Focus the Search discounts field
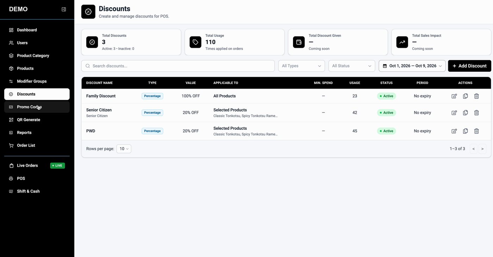Image resolution: width=493 pixels, height=257 pixels. point(178,66)
